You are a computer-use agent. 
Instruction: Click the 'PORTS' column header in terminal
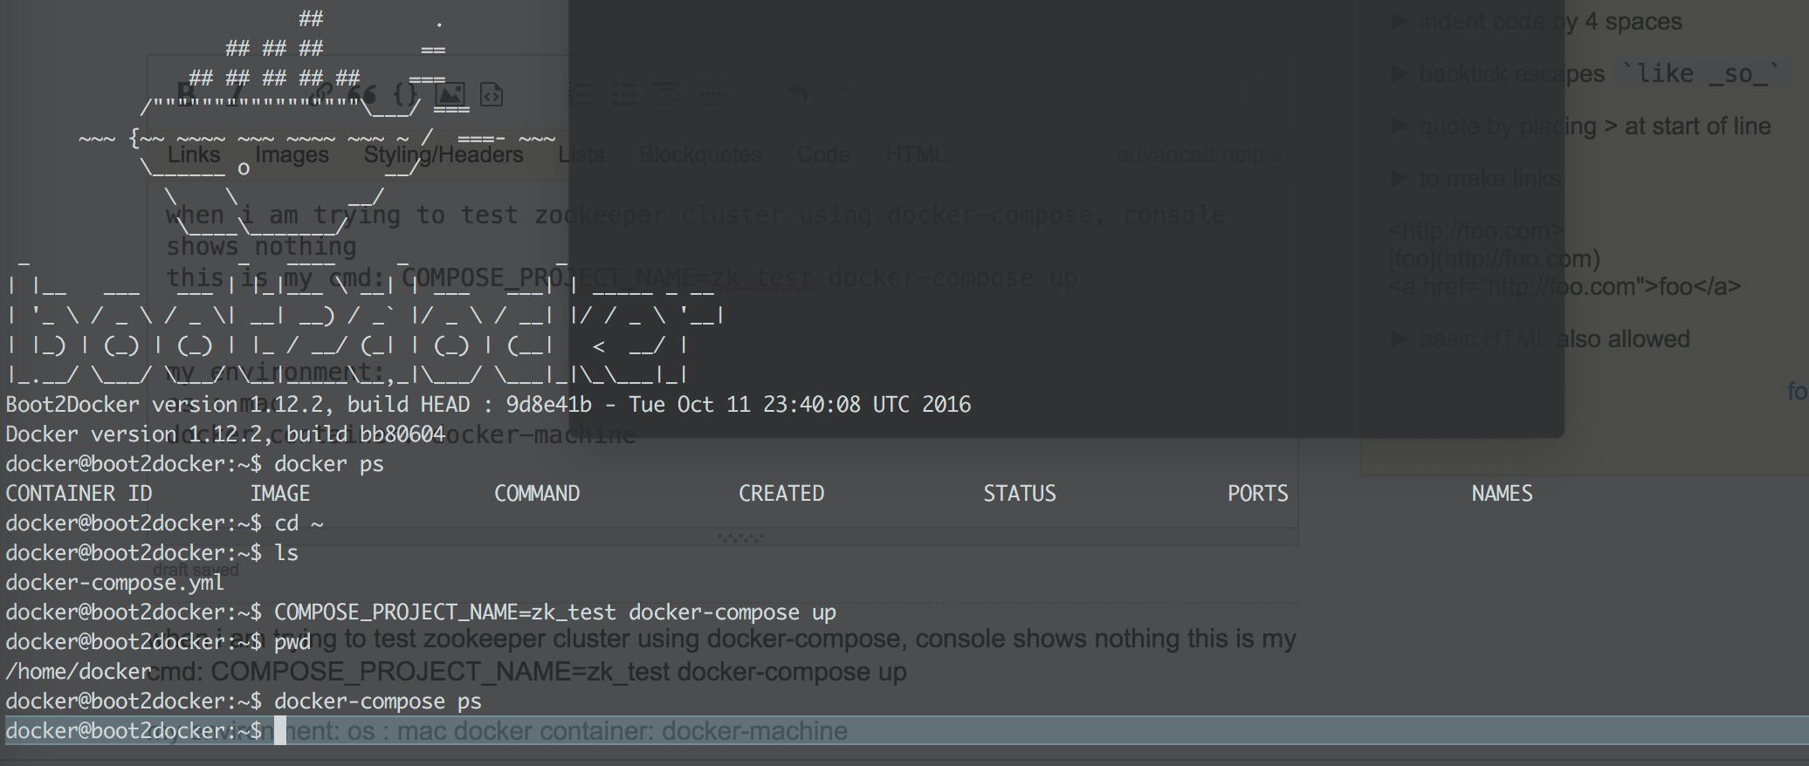tap(1258, 494)
